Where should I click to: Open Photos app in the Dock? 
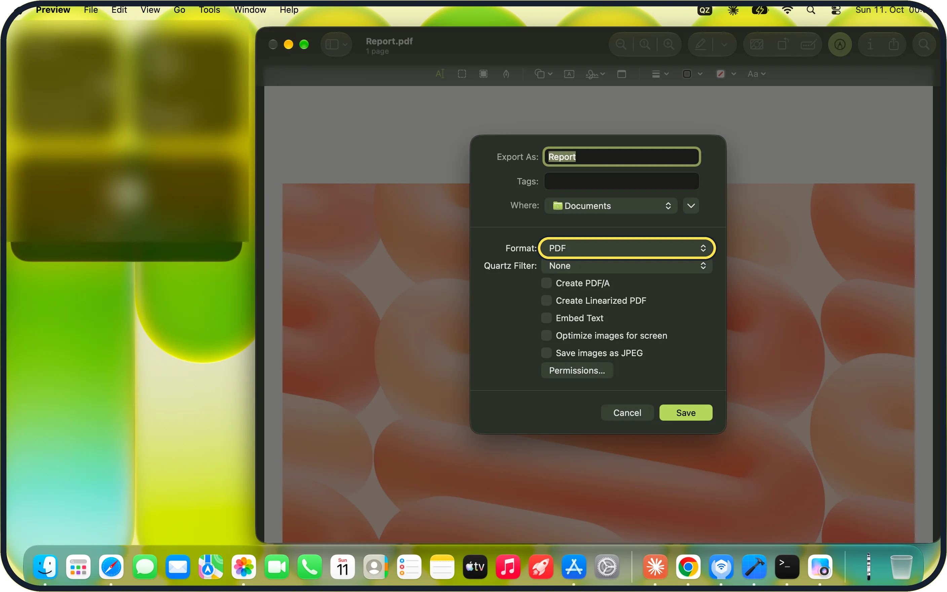click(243, 566)
